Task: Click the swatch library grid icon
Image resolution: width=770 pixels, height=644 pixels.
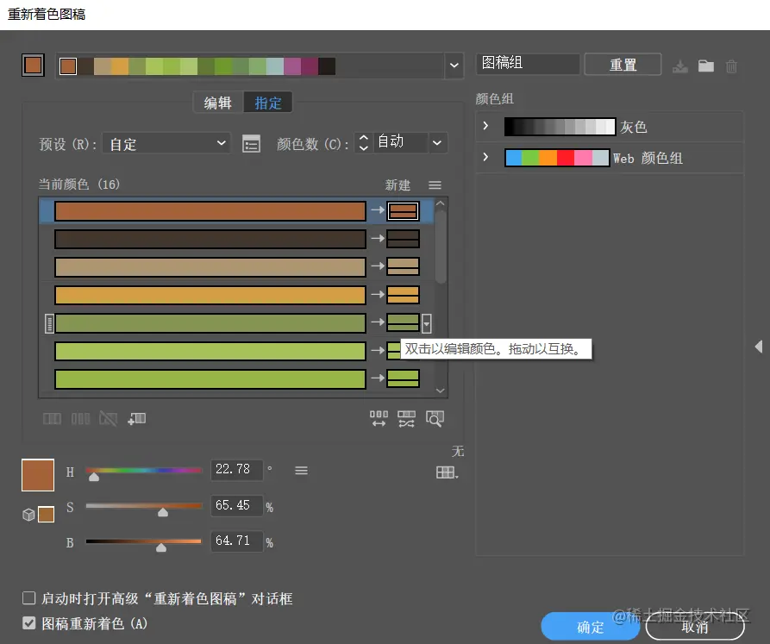Action: point(447,472)
